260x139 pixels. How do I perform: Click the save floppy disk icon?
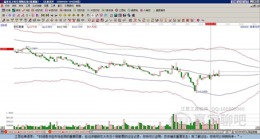[x=124, y=15]
